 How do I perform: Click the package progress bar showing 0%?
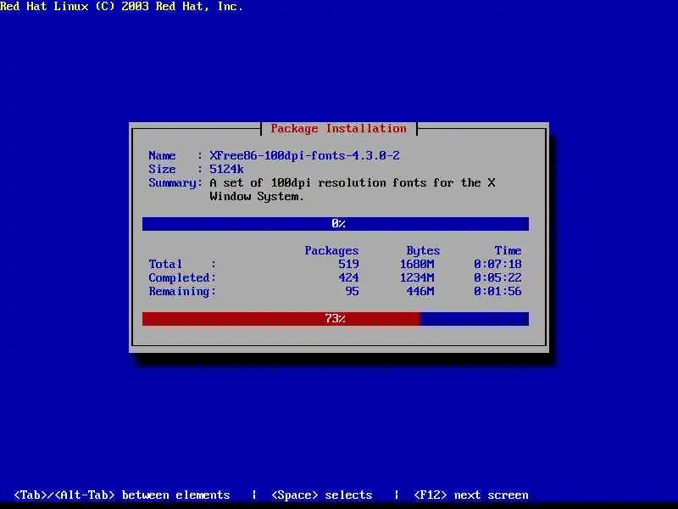point(335,224)
